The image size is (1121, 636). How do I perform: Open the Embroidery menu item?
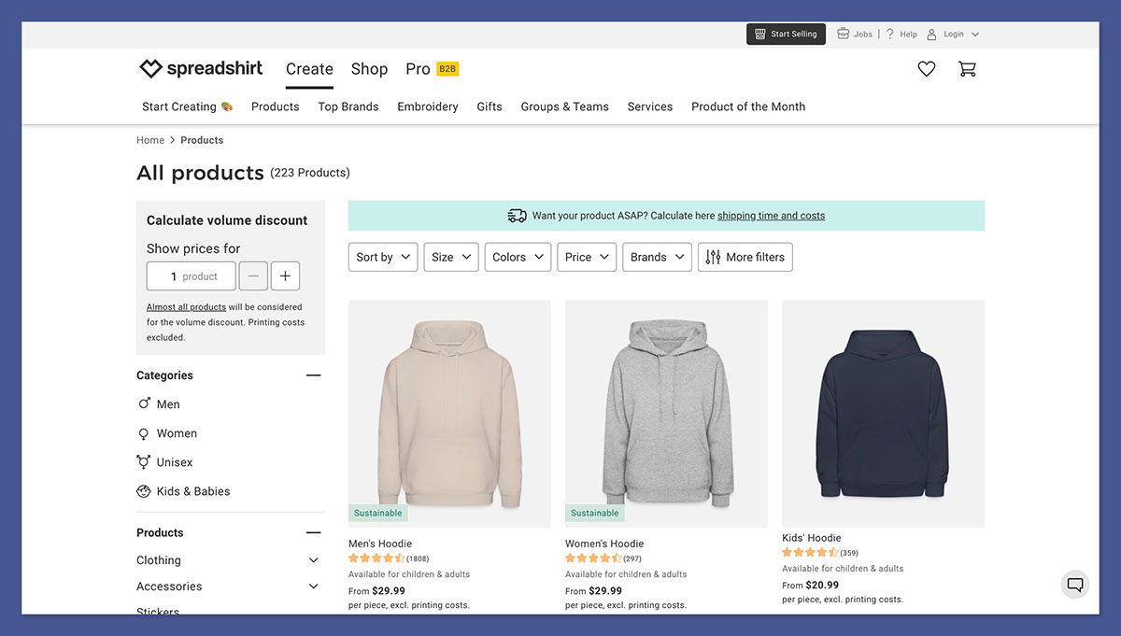(427, 106)
